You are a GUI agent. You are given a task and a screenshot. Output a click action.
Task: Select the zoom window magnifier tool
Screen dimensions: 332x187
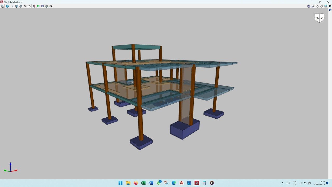[x=313, y=6]
